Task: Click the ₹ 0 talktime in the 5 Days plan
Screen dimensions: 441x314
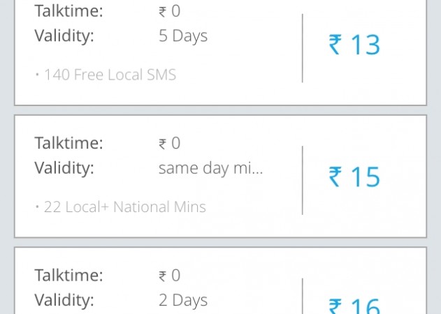Action: [169, 10]
